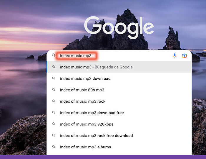Open Google Lens camera search icon
This screenshot has width=206, height=159.
pyautogui.click(x=184, y=56)
